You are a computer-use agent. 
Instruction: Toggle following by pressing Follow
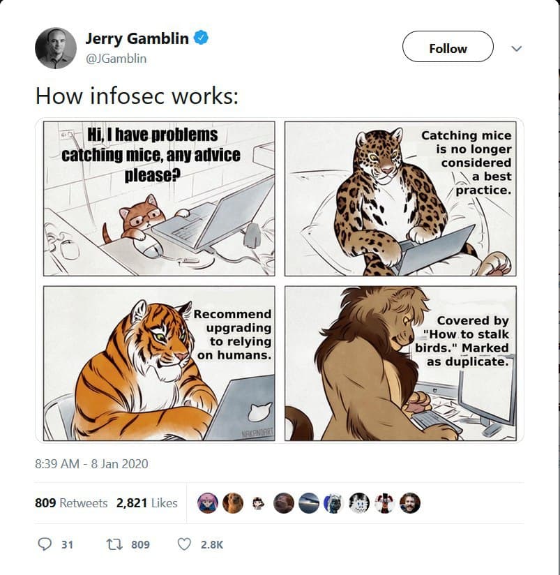[x=448, y=48]
